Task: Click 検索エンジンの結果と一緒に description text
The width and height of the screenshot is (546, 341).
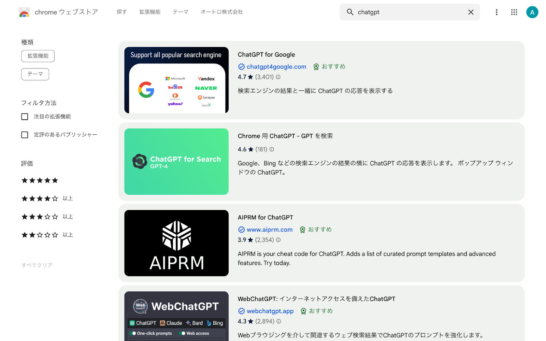Action: [315, 91]
